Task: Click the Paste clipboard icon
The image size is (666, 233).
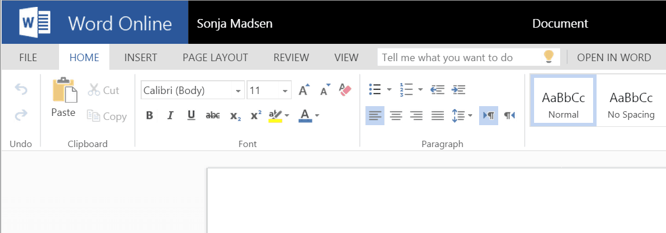Action: (x=65, y=90)
